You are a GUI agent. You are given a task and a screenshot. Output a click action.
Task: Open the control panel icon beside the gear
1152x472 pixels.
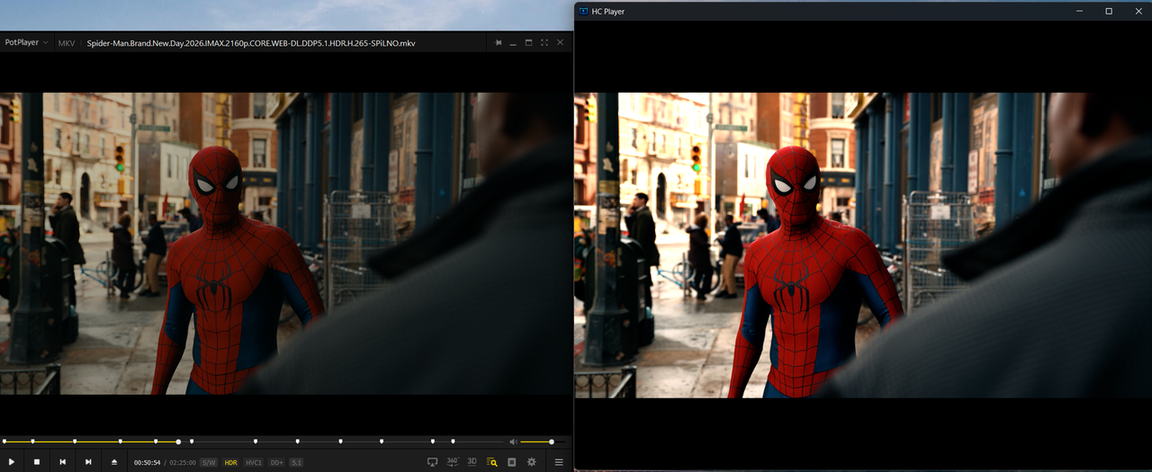pyautogui.click(x=511, y=462)
